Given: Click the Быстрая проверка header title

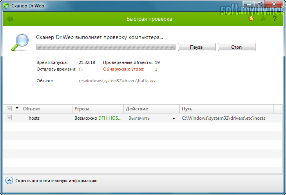Looking at the screenshot, I should [149, 19].
